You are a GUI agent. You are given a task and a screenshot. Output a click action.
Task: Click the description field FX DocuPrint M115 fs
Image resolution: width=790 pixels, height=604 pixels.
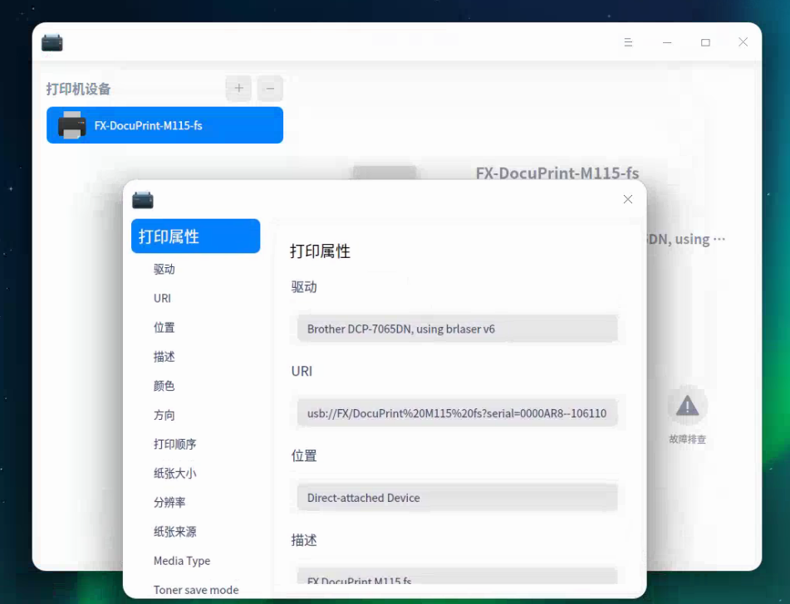click(458, 577)
